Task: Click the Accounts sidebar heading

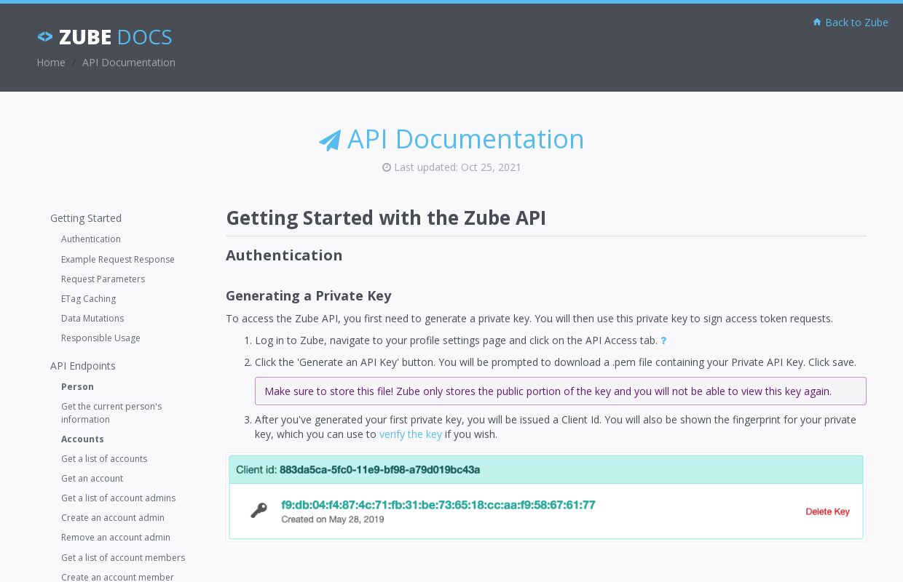Action: click(82, 439)
